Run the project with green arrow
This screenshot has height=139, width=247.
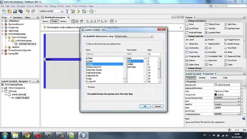[x=79, y=11]
